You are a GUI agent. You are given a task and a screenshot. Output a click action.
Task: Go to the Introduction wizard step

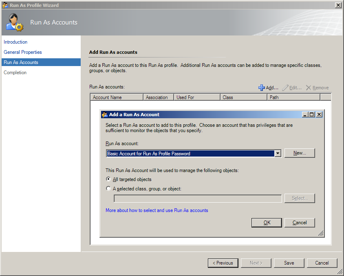coord(15,42)
